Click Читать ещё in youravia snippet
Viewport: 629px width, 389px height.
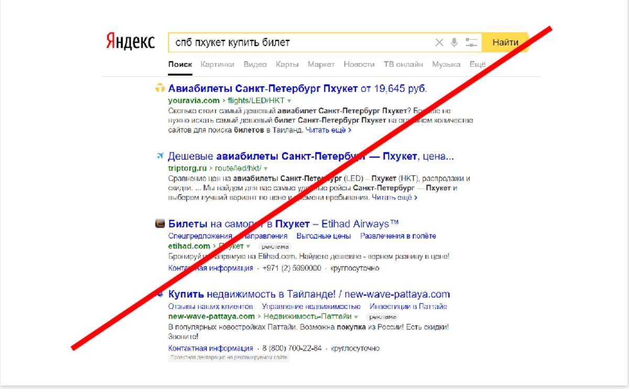coord(328,129)
